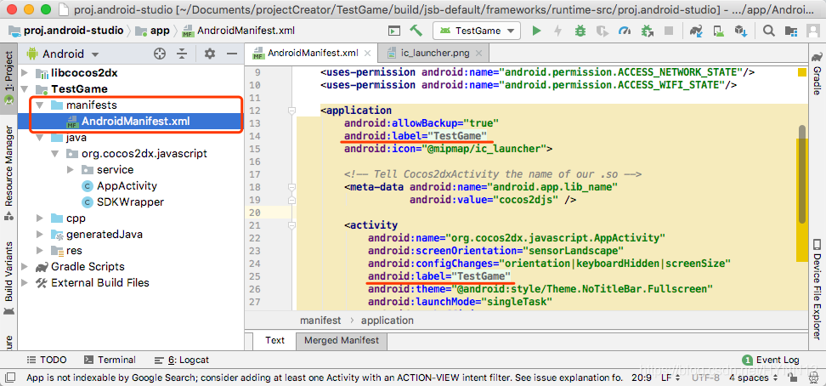Fold the activity tag in gutter
Screen dimensions: 826x386
pyautogui.click(x=291, y=225)
